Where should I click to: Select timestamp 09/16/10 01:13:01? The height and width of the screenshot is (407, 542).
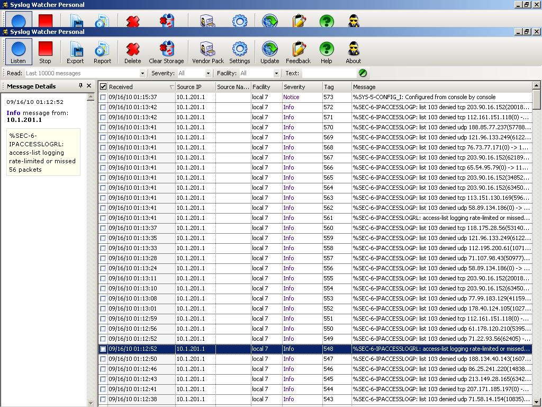click(133, 308)
